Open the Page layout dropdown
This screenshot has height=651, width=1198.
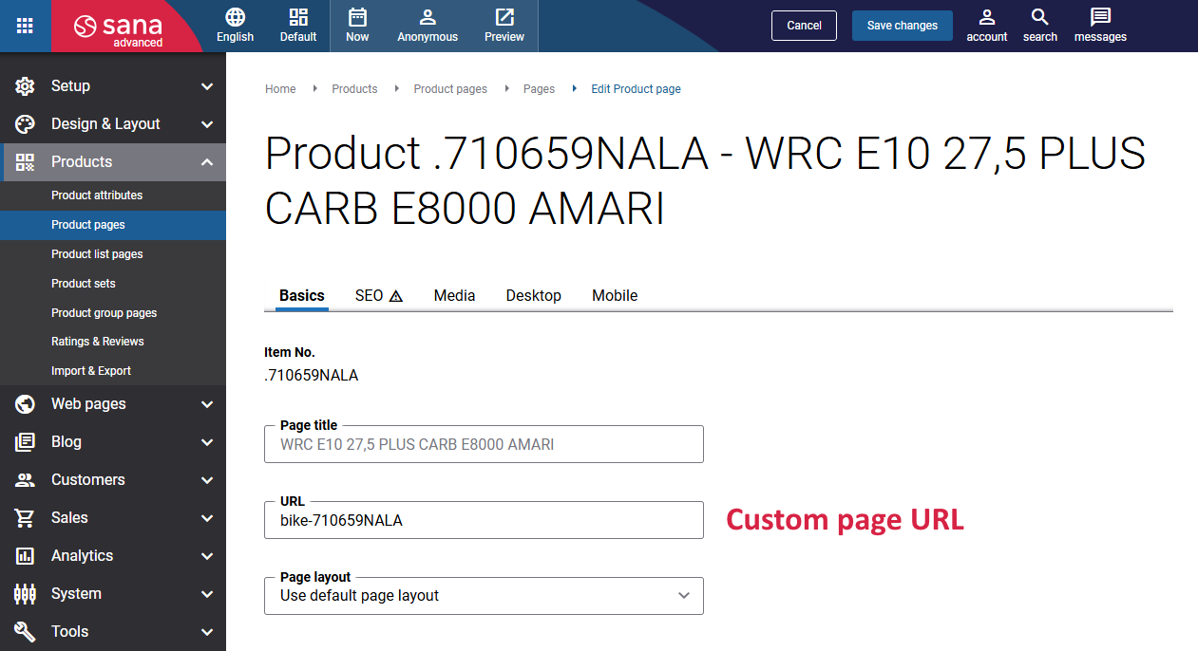(x=484, y=596)
